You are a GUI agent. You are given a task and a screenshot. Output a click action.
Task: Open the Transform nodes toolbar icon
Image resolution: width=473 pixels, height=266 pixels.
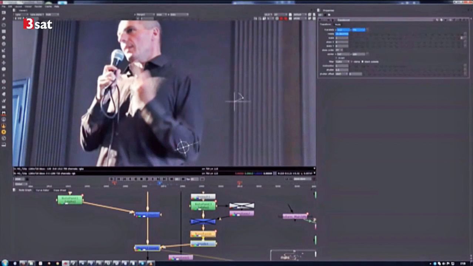point(4,62)
